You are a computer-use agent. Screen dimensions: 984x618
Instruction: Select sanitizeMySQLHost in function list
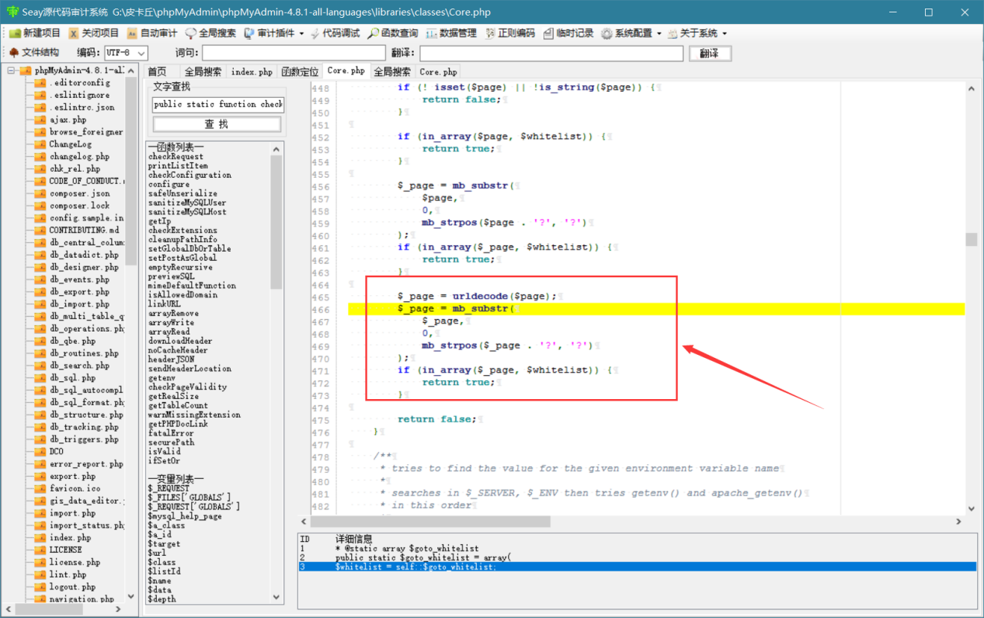[x=187, y=212]
